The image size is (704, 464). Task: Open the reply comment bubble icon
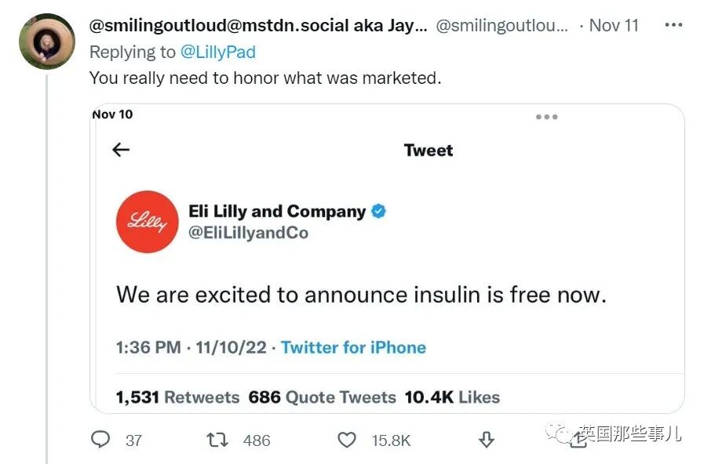click(x=100, y=440)
